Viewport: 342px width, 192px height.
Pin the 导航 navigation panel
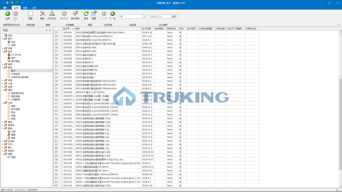coord(46,30)
